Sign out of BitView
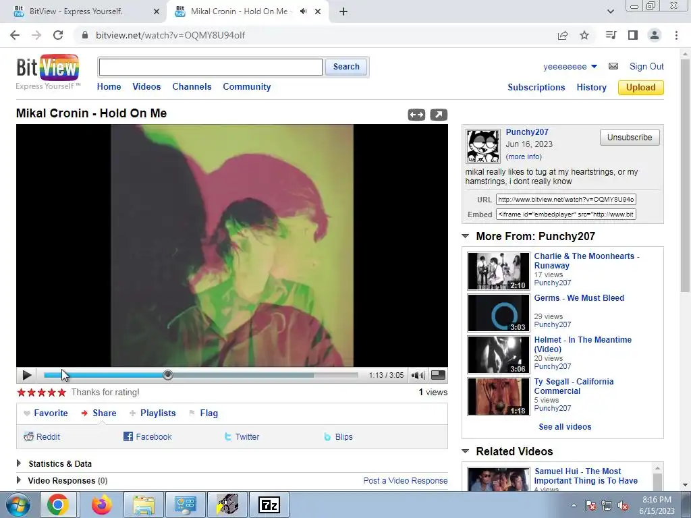The image size is (691, 518). pos(646,67)
